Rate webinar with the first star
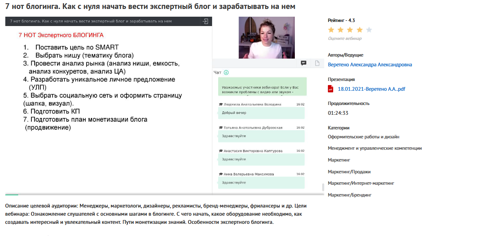 [x=331, y=30]
